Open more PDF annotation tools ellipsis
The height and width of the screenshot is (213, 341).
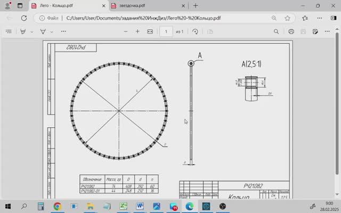[63, 31]
